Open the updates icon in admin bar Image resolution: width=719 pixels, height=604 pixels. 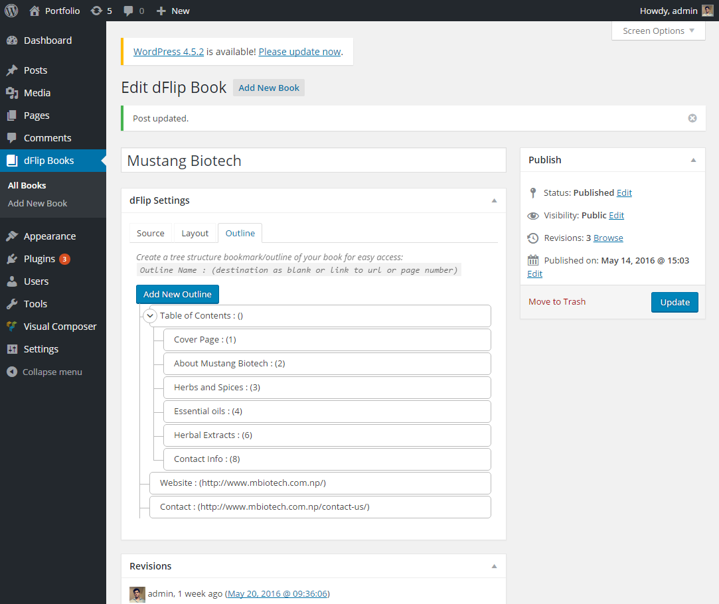(97, 11)
